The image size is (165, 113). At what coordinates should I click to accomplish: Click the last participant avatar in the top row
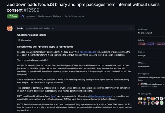pos(162,99)
